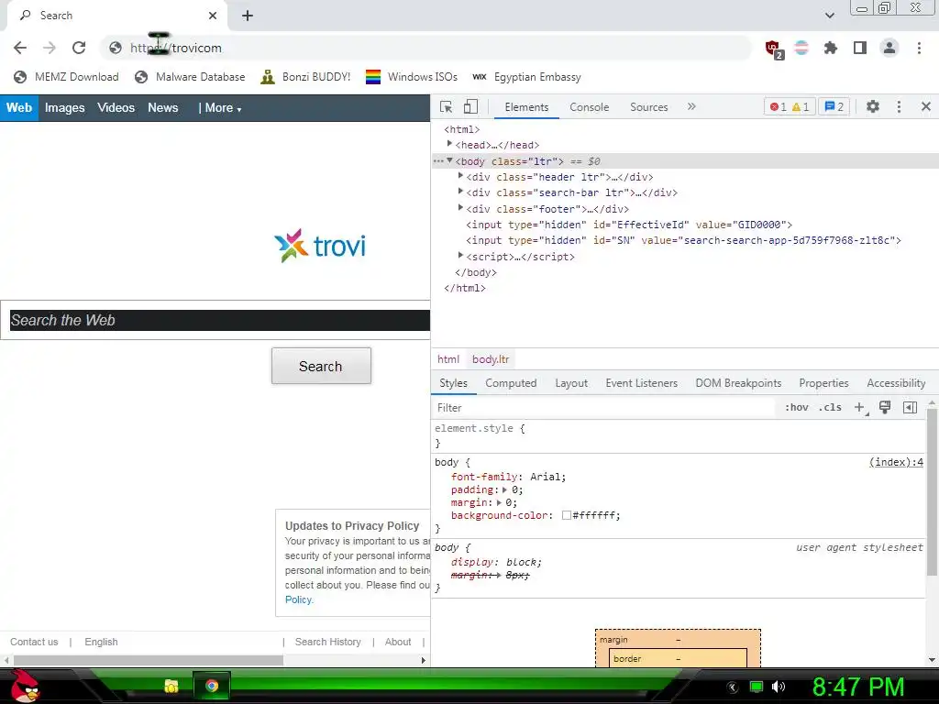The width and height of the screenshot is (939, 704).
Task: Open DevTools settings gear
Action: [873, 106]
